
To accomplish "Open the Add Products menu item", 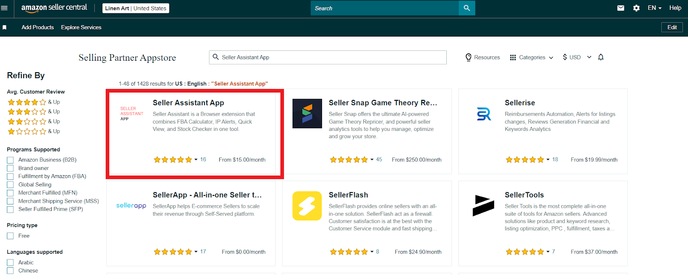I will (38, 27).
